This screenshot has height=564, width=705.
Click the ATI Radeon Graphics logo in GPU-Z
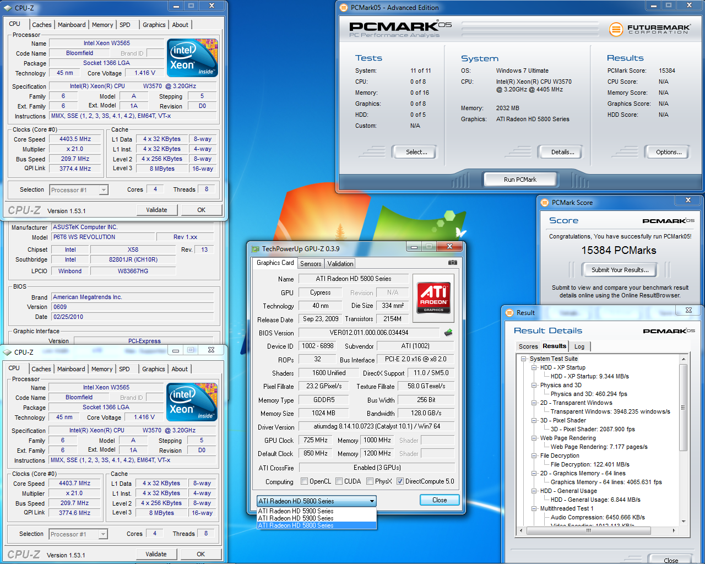433,297
